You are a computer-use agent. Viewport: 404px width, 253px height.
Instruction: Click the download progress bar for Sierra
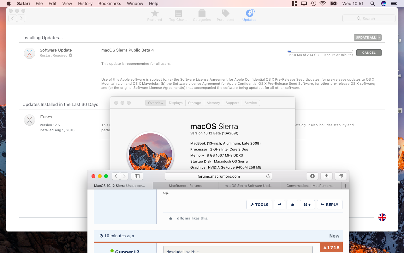tap(320, 51)
